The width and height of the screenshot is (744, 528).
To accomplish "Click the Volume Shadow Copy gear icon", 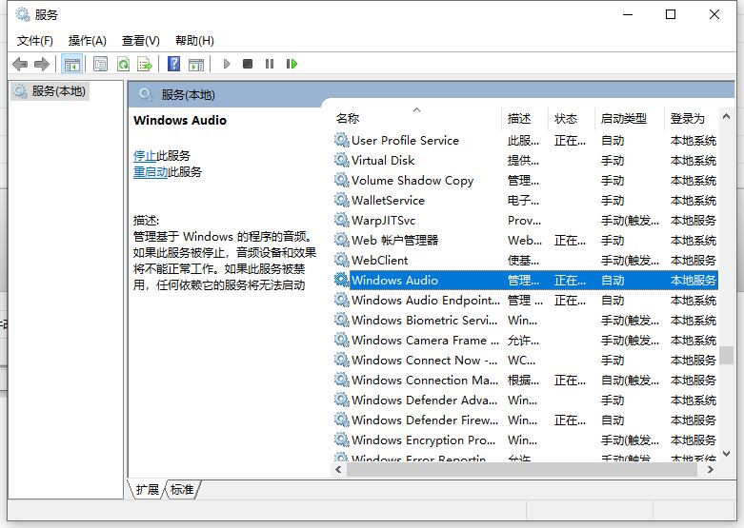I will [x=341, y=180].
